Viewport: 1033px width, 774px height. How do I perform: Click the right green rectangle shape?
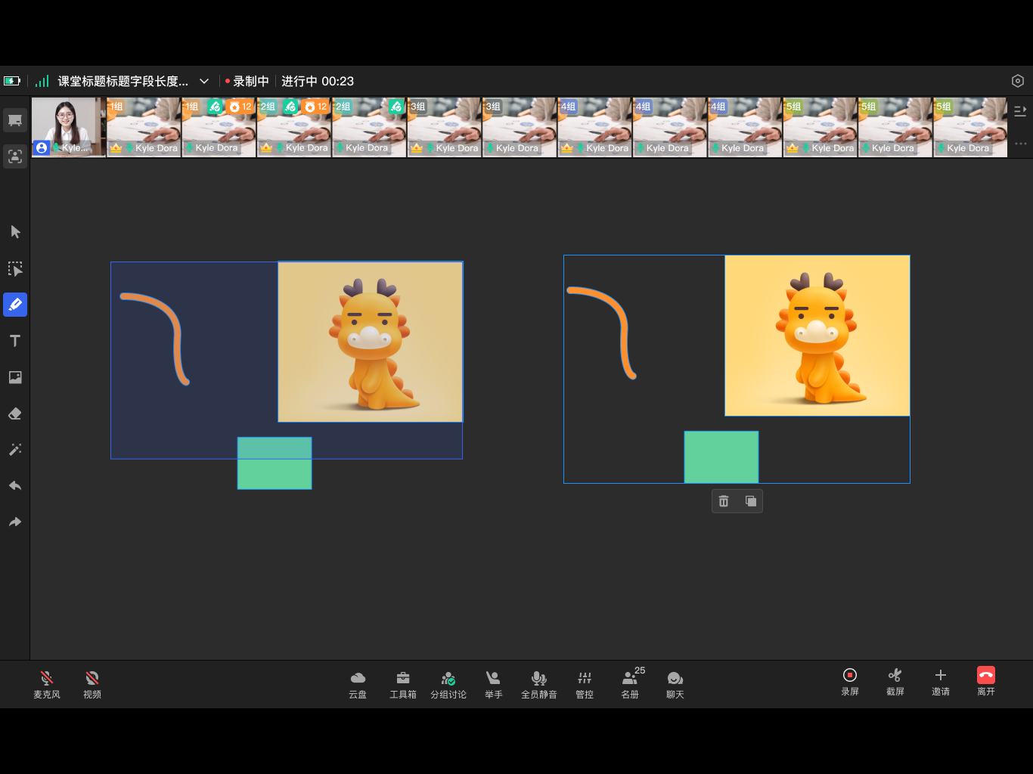tap(721, 457)
